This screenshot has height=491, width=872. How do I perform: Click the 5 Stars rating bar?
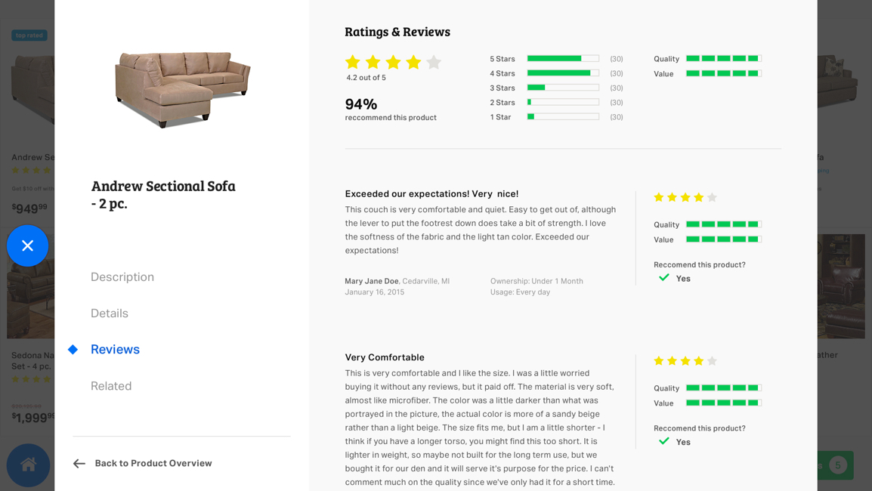pos(563,59)
